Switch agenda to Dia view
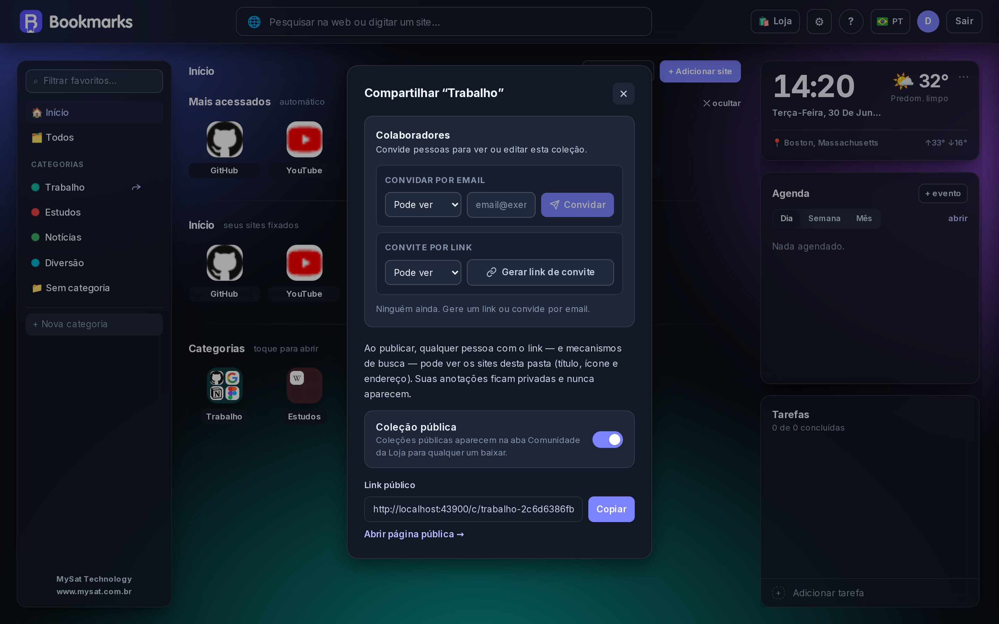 click(x=786, y=218)
